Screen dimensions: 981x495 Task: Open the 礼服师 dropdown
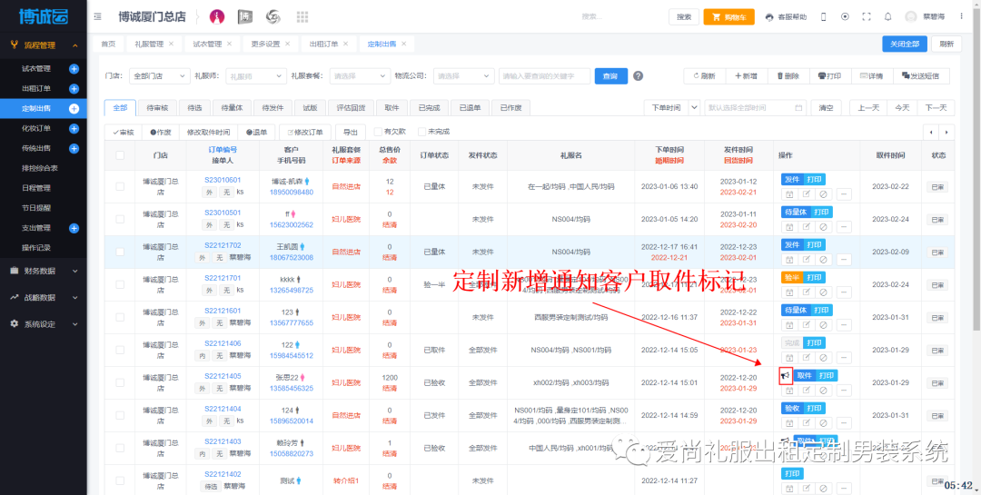pos(255,75)
